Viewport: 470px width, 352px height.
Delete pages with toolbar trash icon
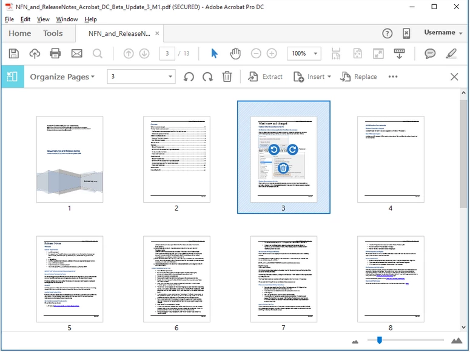pyautogui.click(x=227, y=76)
